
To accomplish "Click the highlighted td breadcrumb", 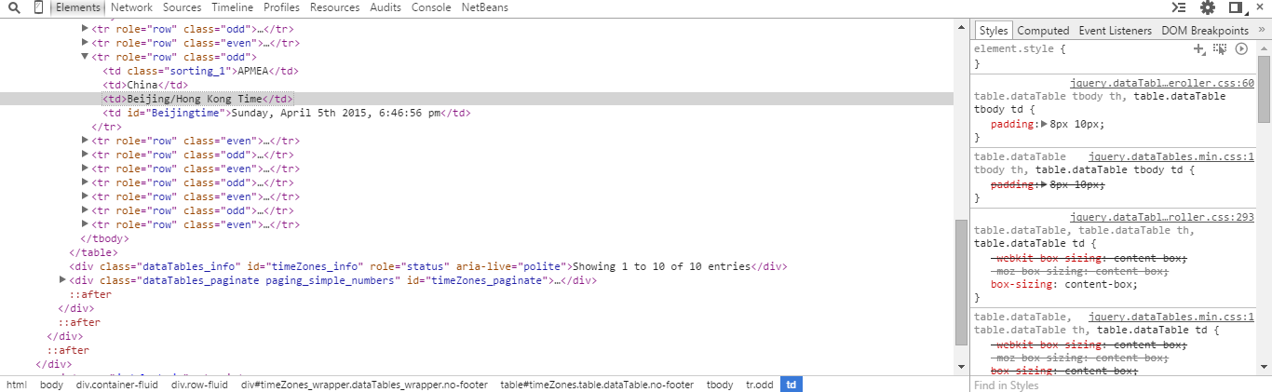I will (791, 385).
